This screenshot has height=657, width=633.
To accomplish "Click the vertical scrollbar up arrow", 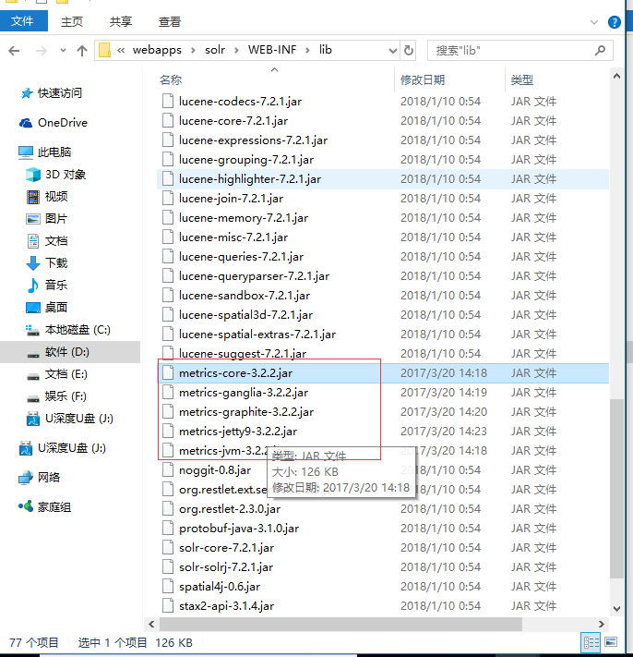I will 616,77.
